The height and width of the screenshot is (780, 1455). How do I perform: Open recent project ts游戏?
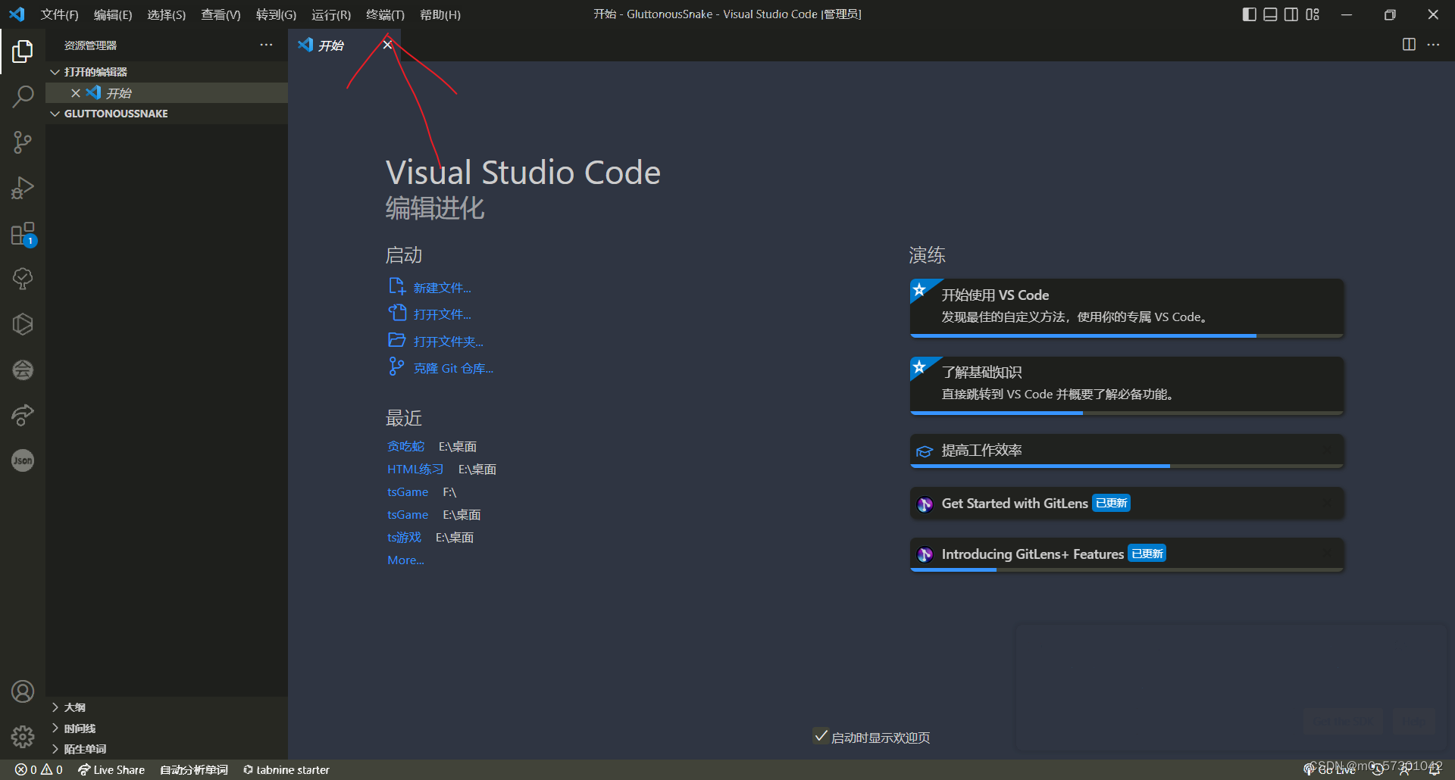tap(404, 538)
